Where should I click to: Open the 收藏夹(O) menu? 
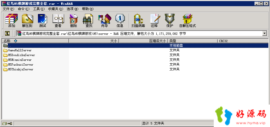[x=56, y=9]
